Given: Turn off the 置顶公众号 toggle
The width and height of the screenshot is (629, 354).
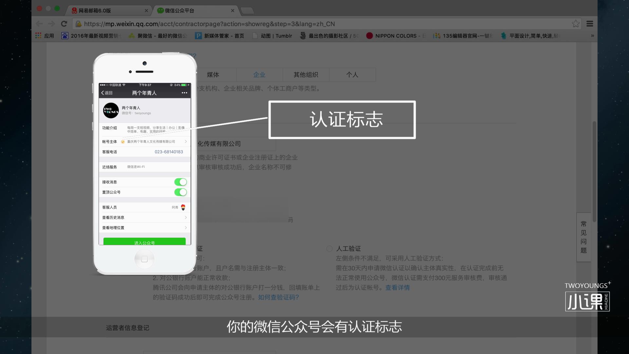Looking at the screenshot, I should click(x=181, y=192).
